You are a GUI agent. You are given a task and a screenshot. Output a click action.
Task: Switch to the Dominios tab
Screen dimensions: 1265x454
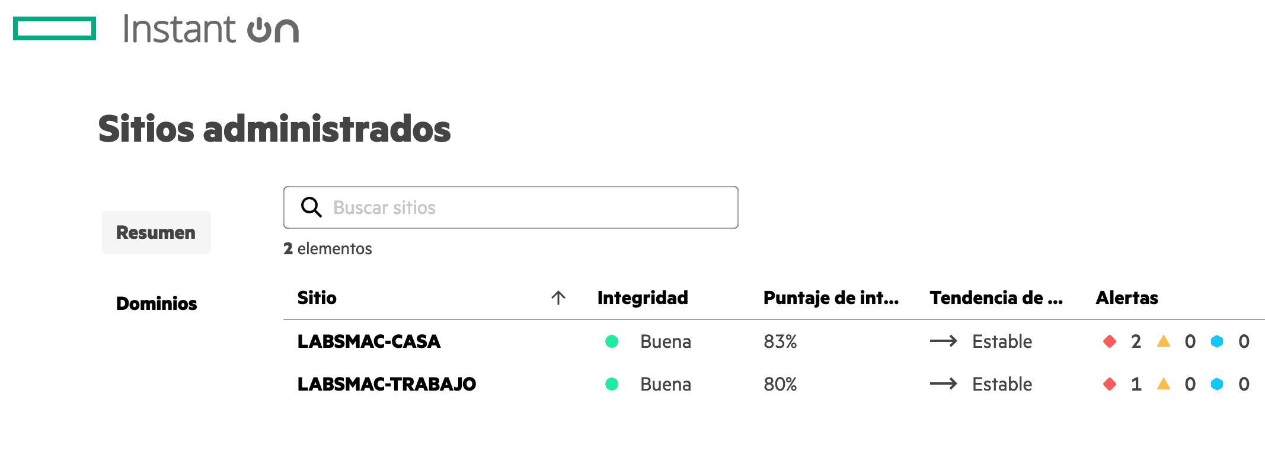click(156, 303)
